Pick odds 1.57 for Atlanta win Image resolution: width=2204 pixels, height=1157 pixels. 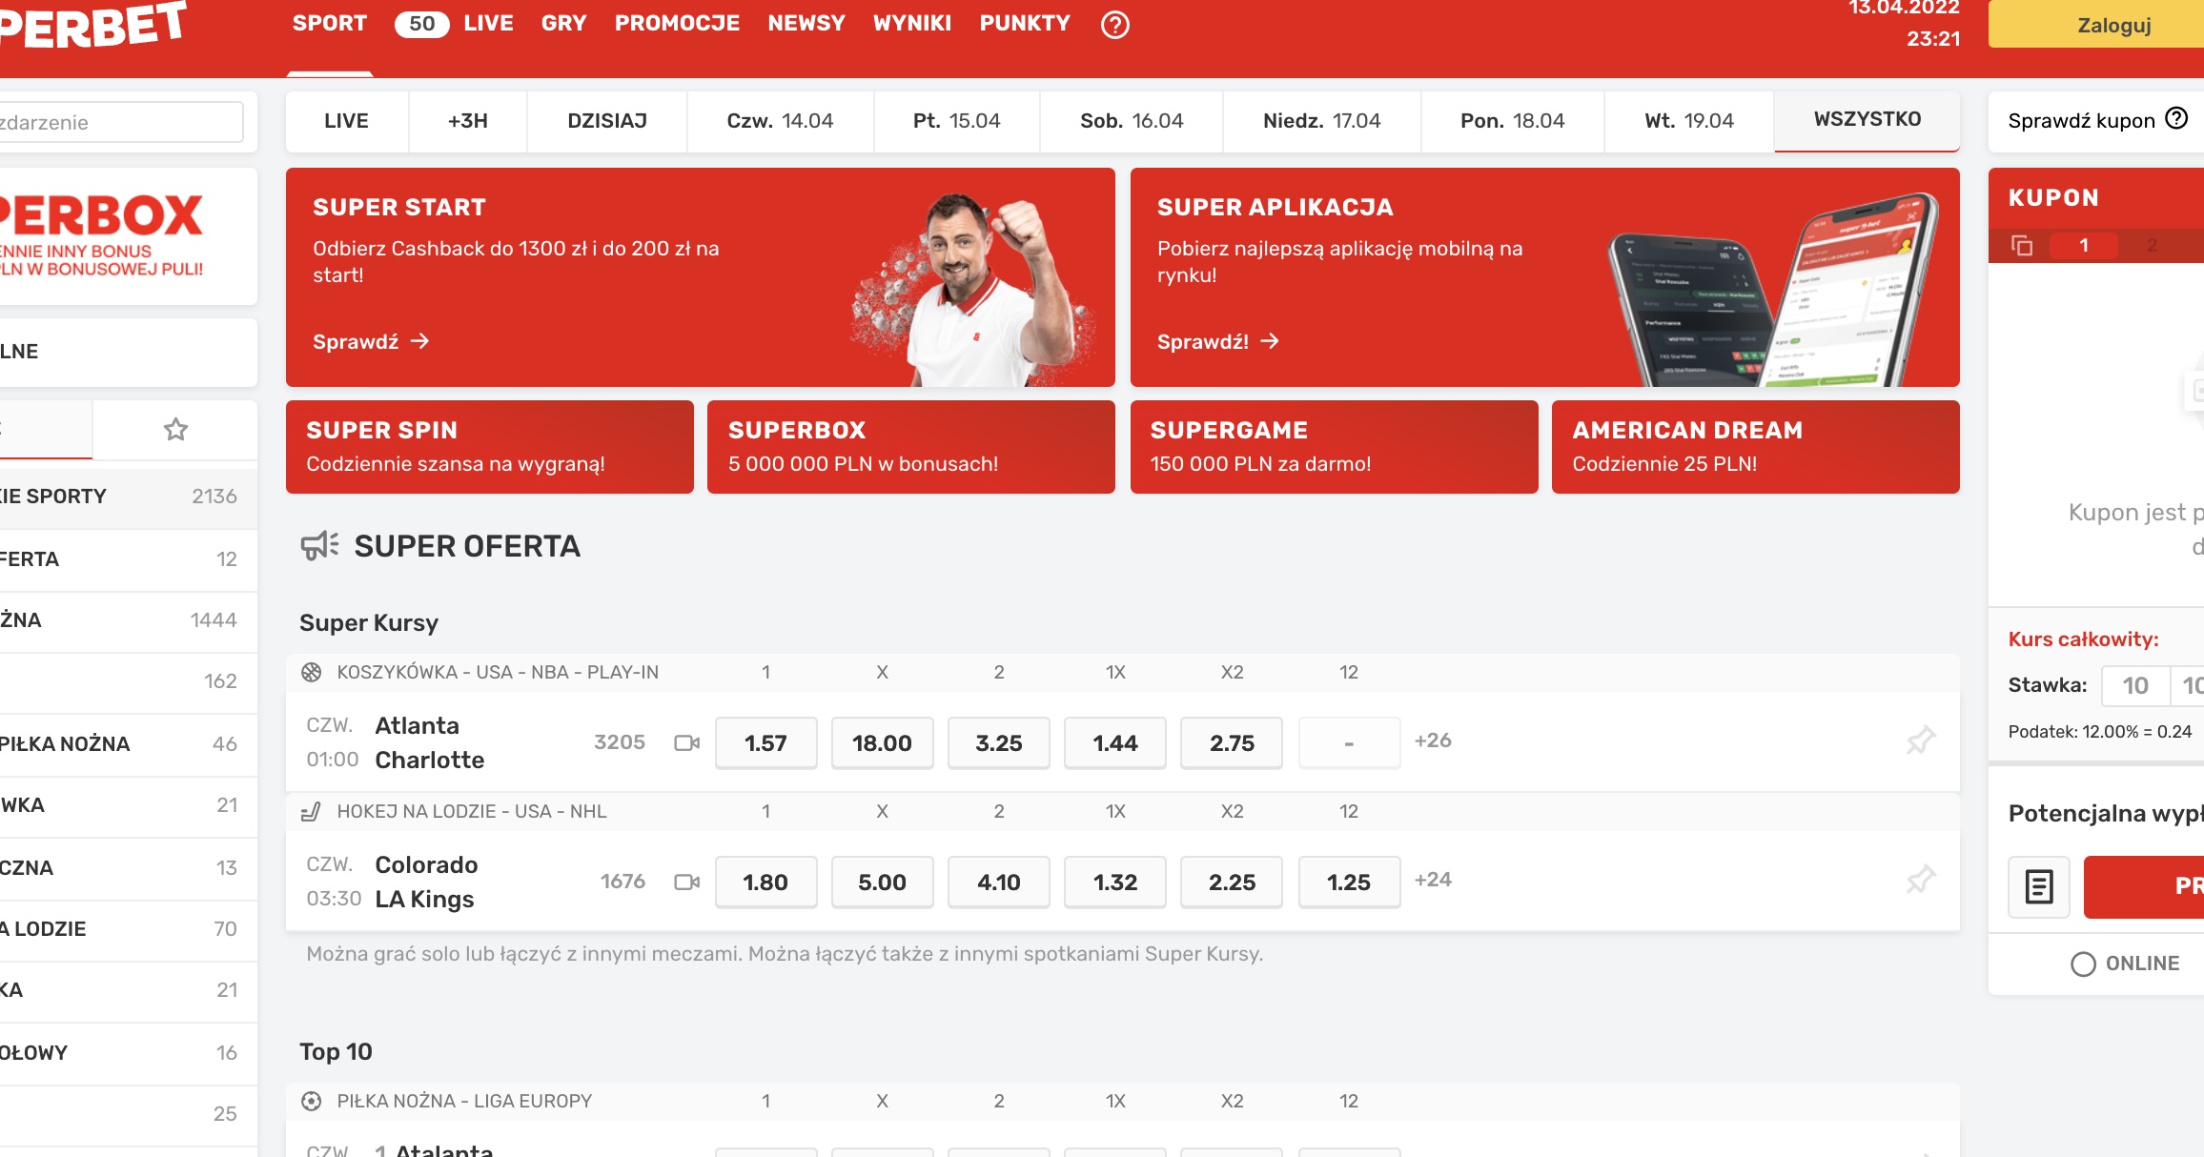(765, 742)
